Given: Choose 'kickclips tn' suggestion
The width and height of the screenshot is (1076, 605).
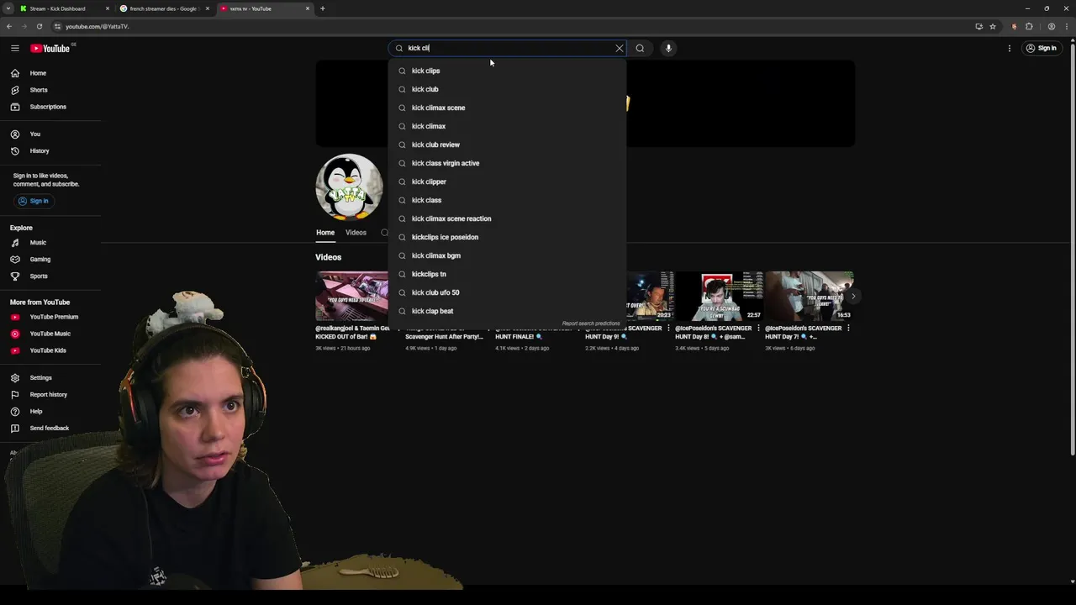Looking at the screenshot, I should 507,274.
